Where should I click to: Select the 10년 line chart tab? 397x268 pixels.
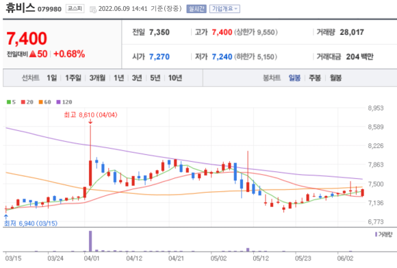click(175, 78)
